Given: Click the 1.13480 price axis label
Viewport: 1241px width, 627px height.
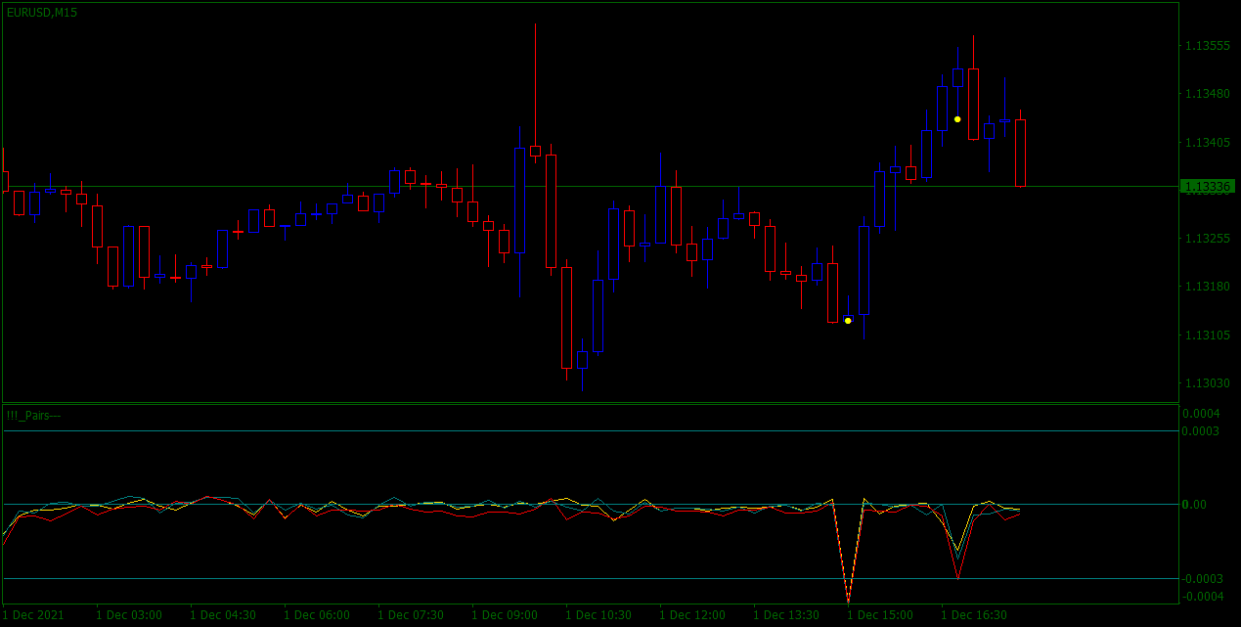Looking at the screenshot, I should 1207,94.
